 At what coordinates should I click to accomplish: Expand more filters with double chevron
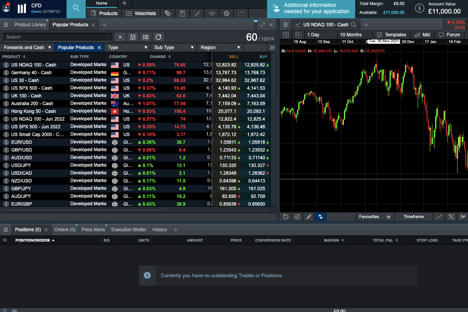coord(272,47)
